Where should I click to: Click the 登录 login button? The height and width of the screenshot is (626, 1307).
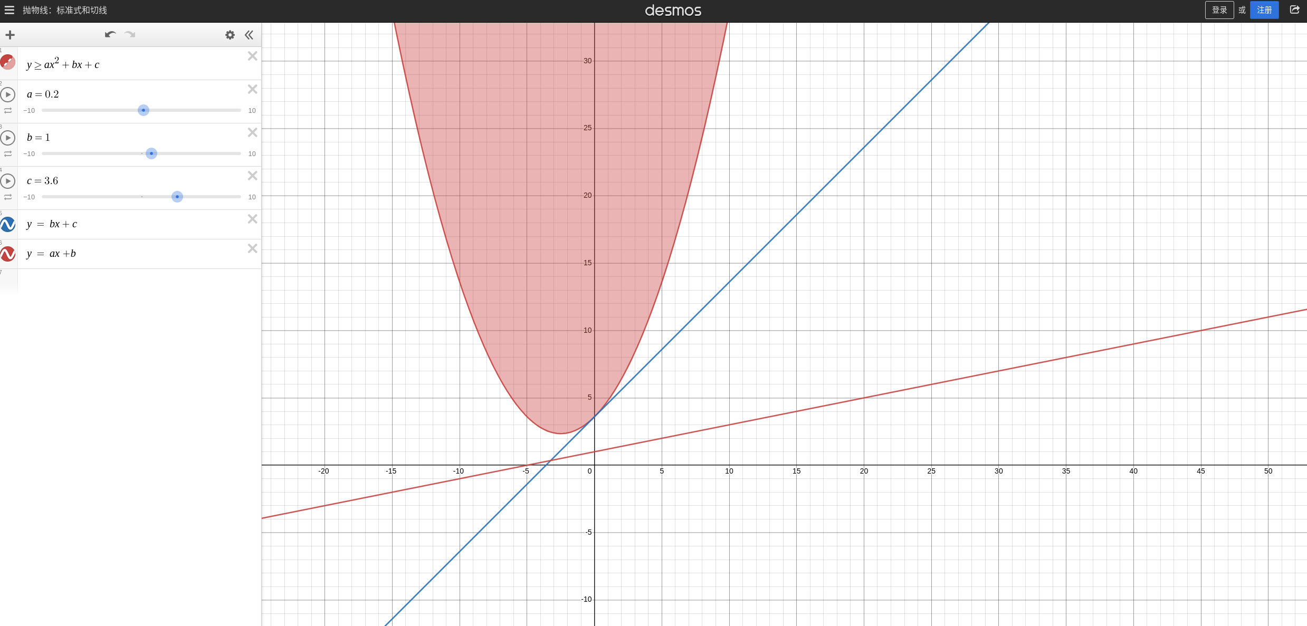click(1219, 10)
